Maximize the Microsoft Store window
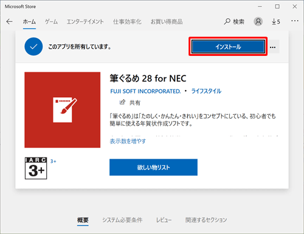The height and width of the screenshot is (234, 304). point(277,7)
